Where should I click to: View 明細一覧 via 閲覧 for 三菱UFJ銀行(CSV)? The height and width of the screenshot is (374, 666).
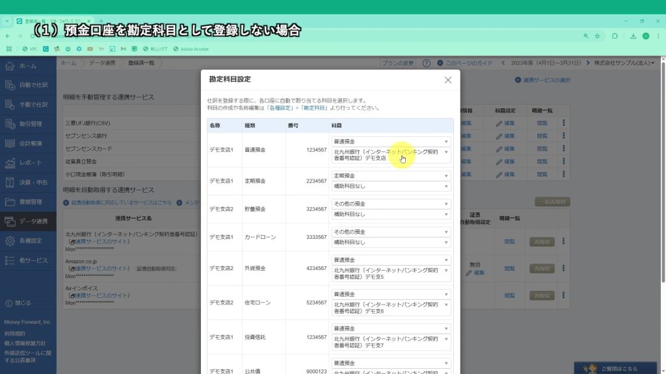click(542, 123)
